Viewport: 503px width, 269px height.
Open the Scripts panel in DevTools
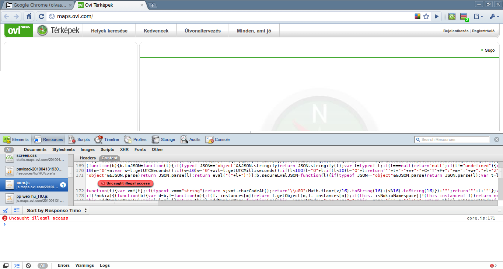point(79,139)
